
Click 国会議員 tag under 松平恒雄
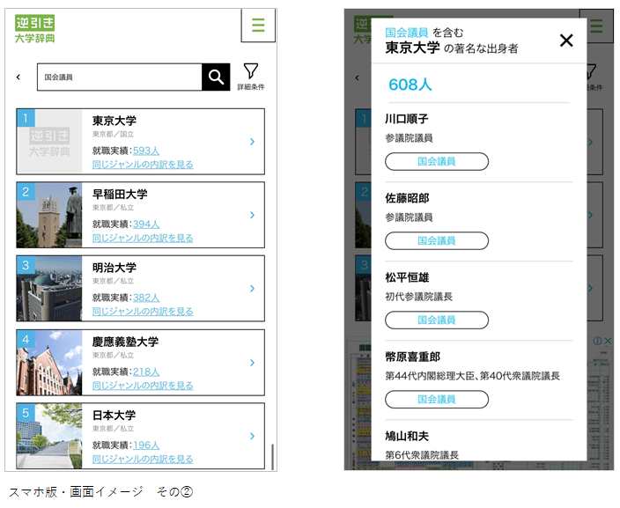437,320
